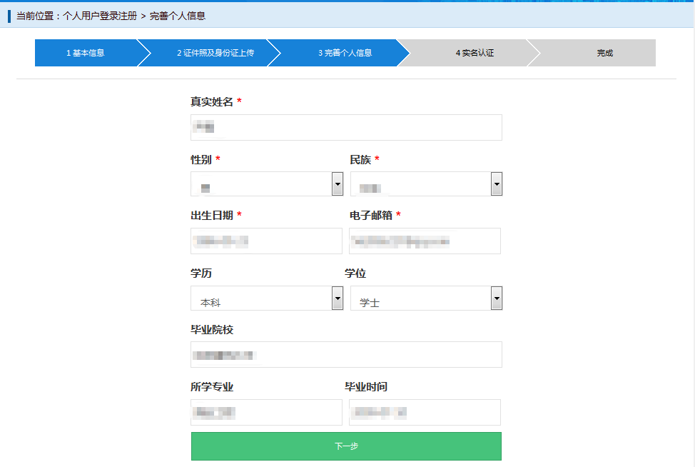
Task: Click inside the 真实姓名 input field
Action: click(x=346, y=127)
